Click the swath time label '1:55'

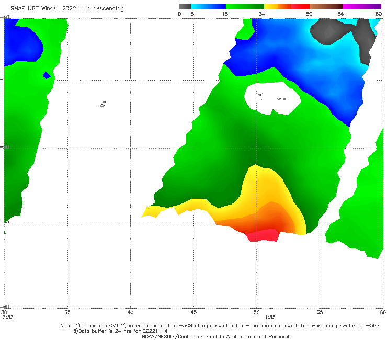[270, 318]
